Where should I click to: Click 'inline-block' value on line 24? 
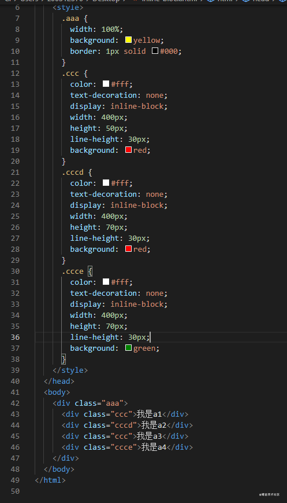pos(137,205)
